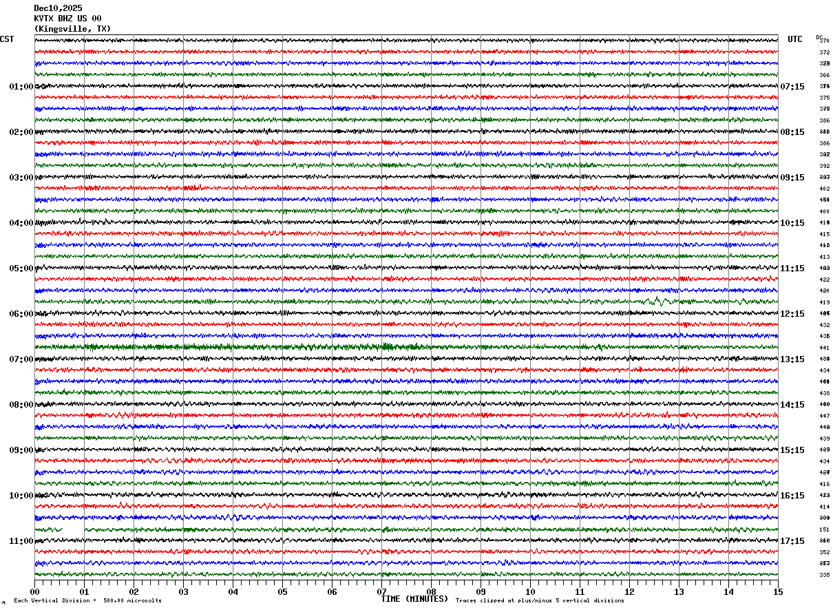Click the "02:00" CST row label

(21, 132)
